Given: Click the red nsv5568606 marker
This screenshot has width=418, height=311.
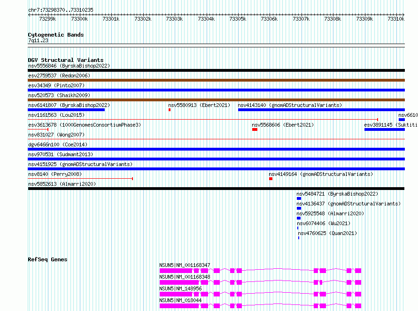Looking at the screenshot, I should click(x=255, y=129).
